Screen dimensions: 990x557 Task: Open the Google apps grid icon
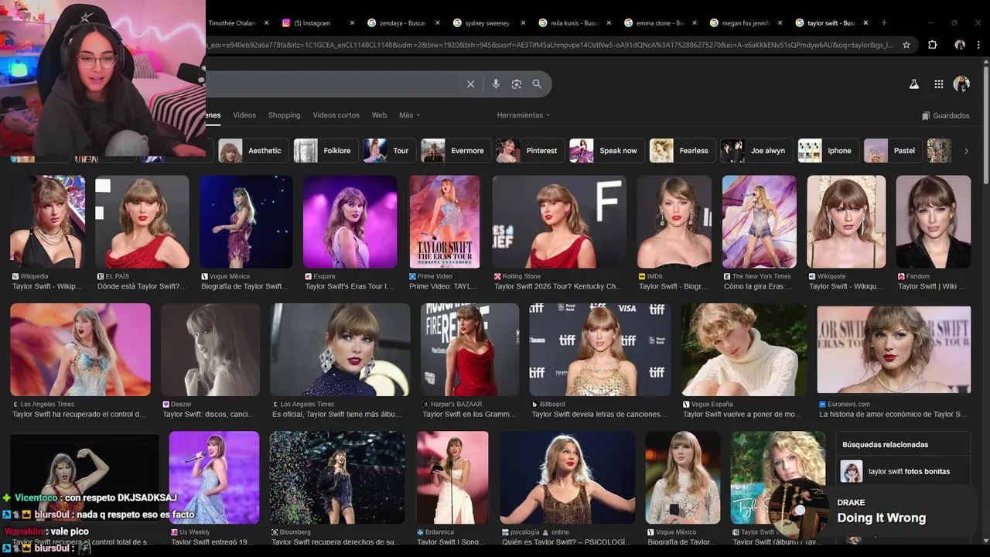coord(938,84)
